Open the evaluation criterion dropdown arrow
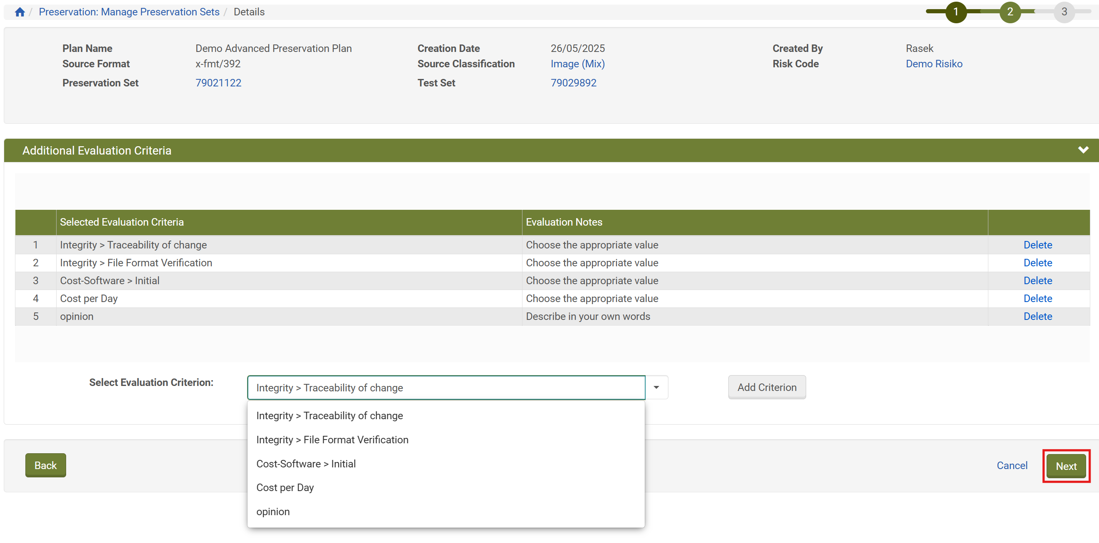The width and height of the screenshot is (1099, 543). [x=656, y=388]
